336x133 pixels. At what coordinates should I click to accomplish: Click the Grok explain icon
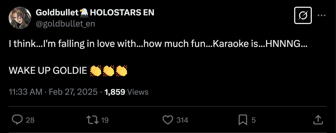click(x=303, y=15)
